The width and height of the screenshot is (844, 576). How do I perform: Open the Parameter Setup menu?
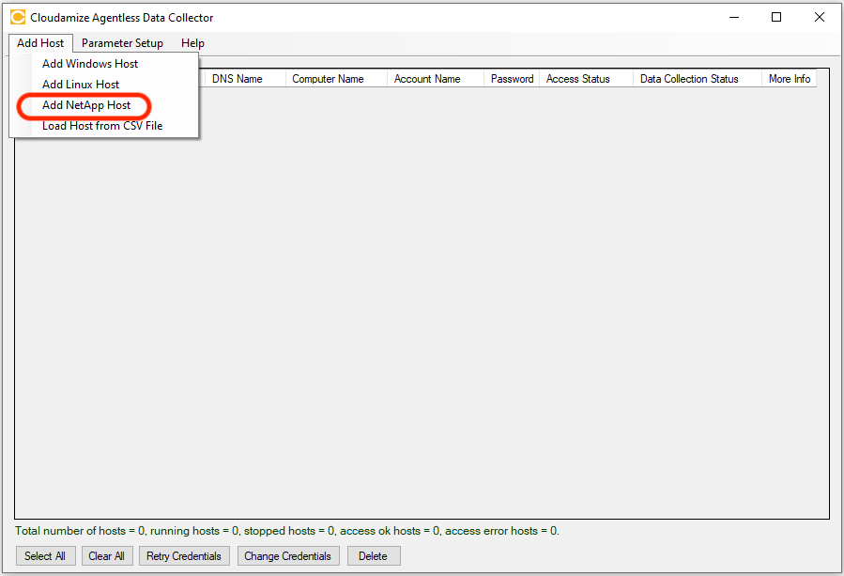[x=122, y=43]
